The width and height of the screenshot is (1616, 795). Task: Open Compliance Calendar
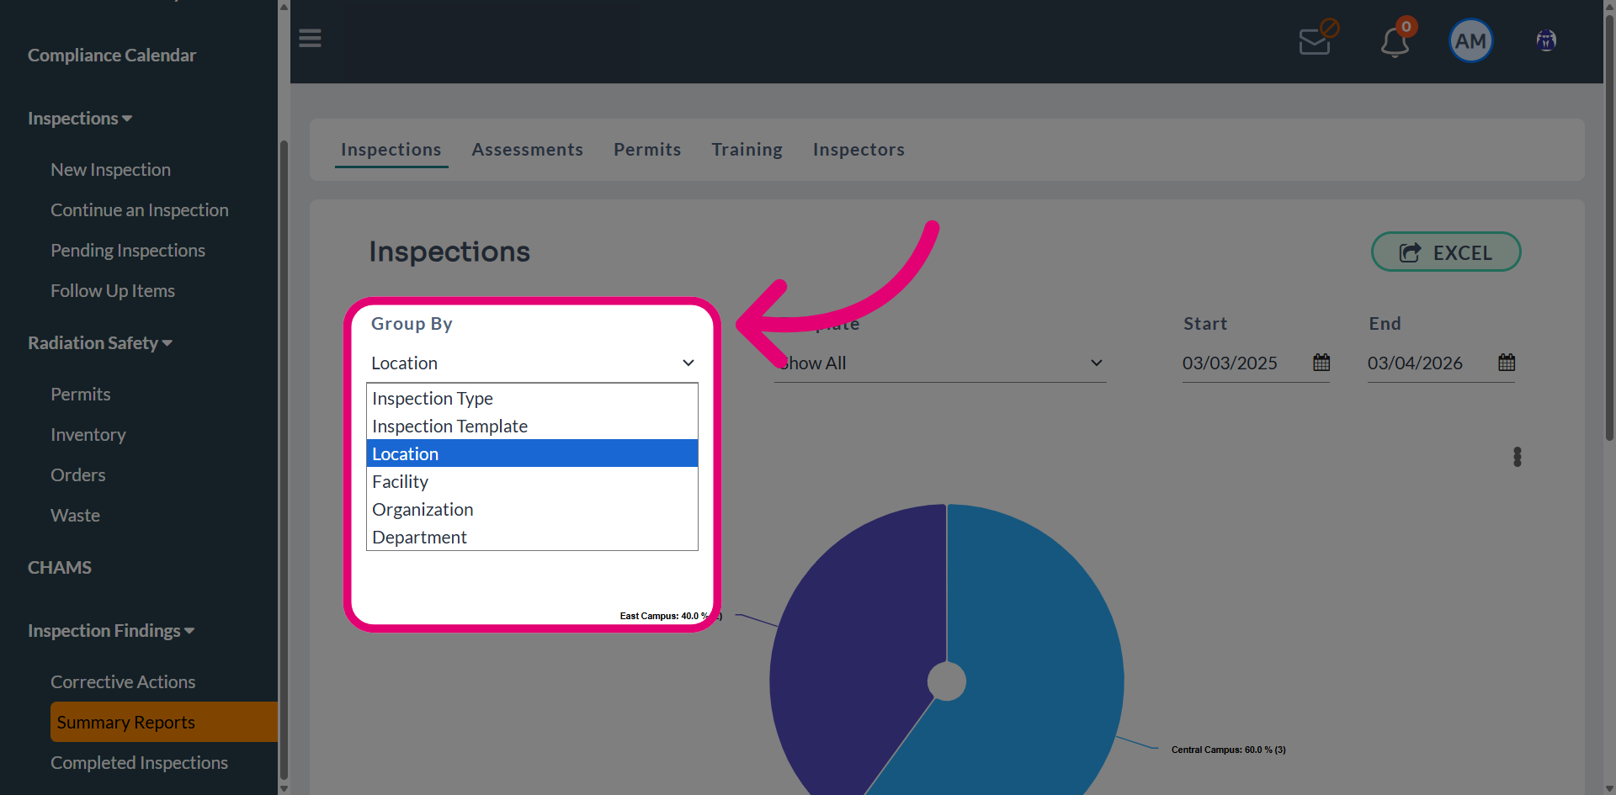point(112,56)
